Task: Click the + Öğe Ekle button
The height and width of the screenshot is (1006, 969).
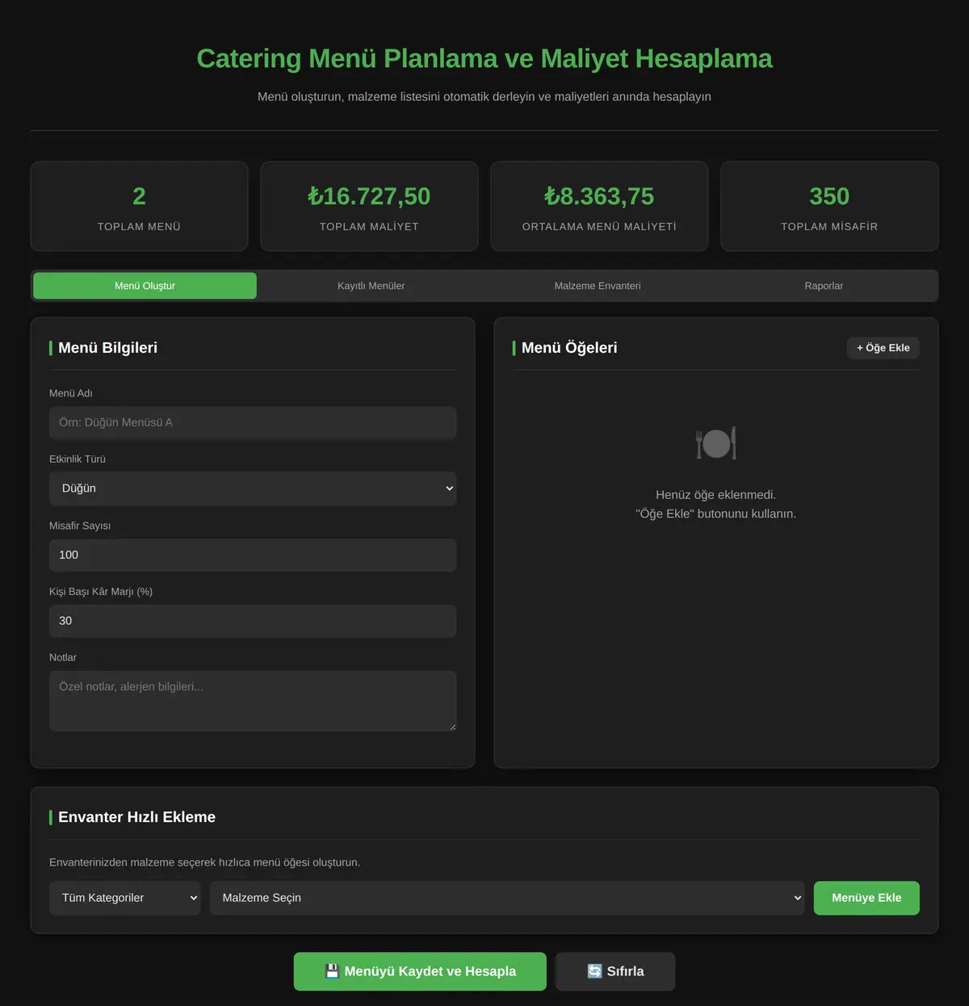Action: click(883, 348)
